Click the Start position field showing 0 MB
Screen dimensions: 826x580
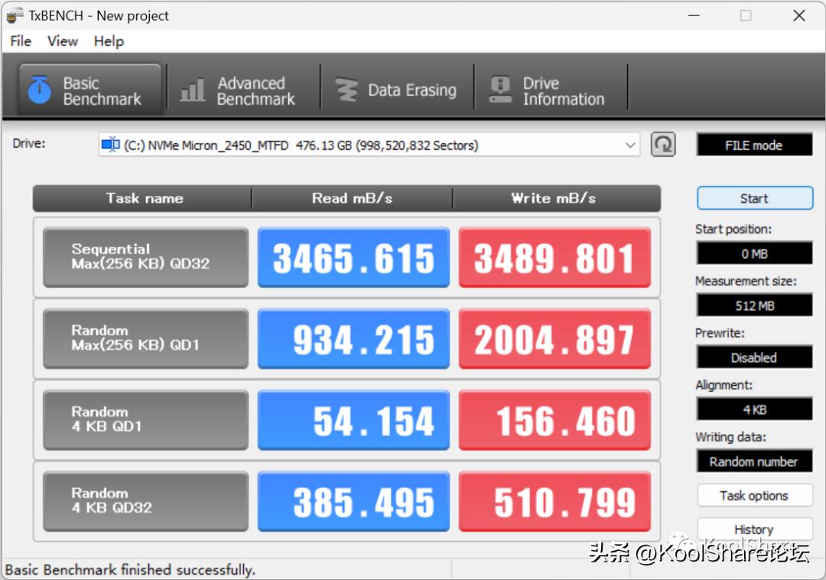coord(754,253)
